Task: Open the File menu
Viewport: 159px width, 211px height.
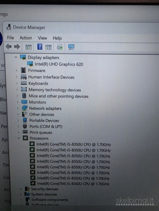Action: [10, 38]
